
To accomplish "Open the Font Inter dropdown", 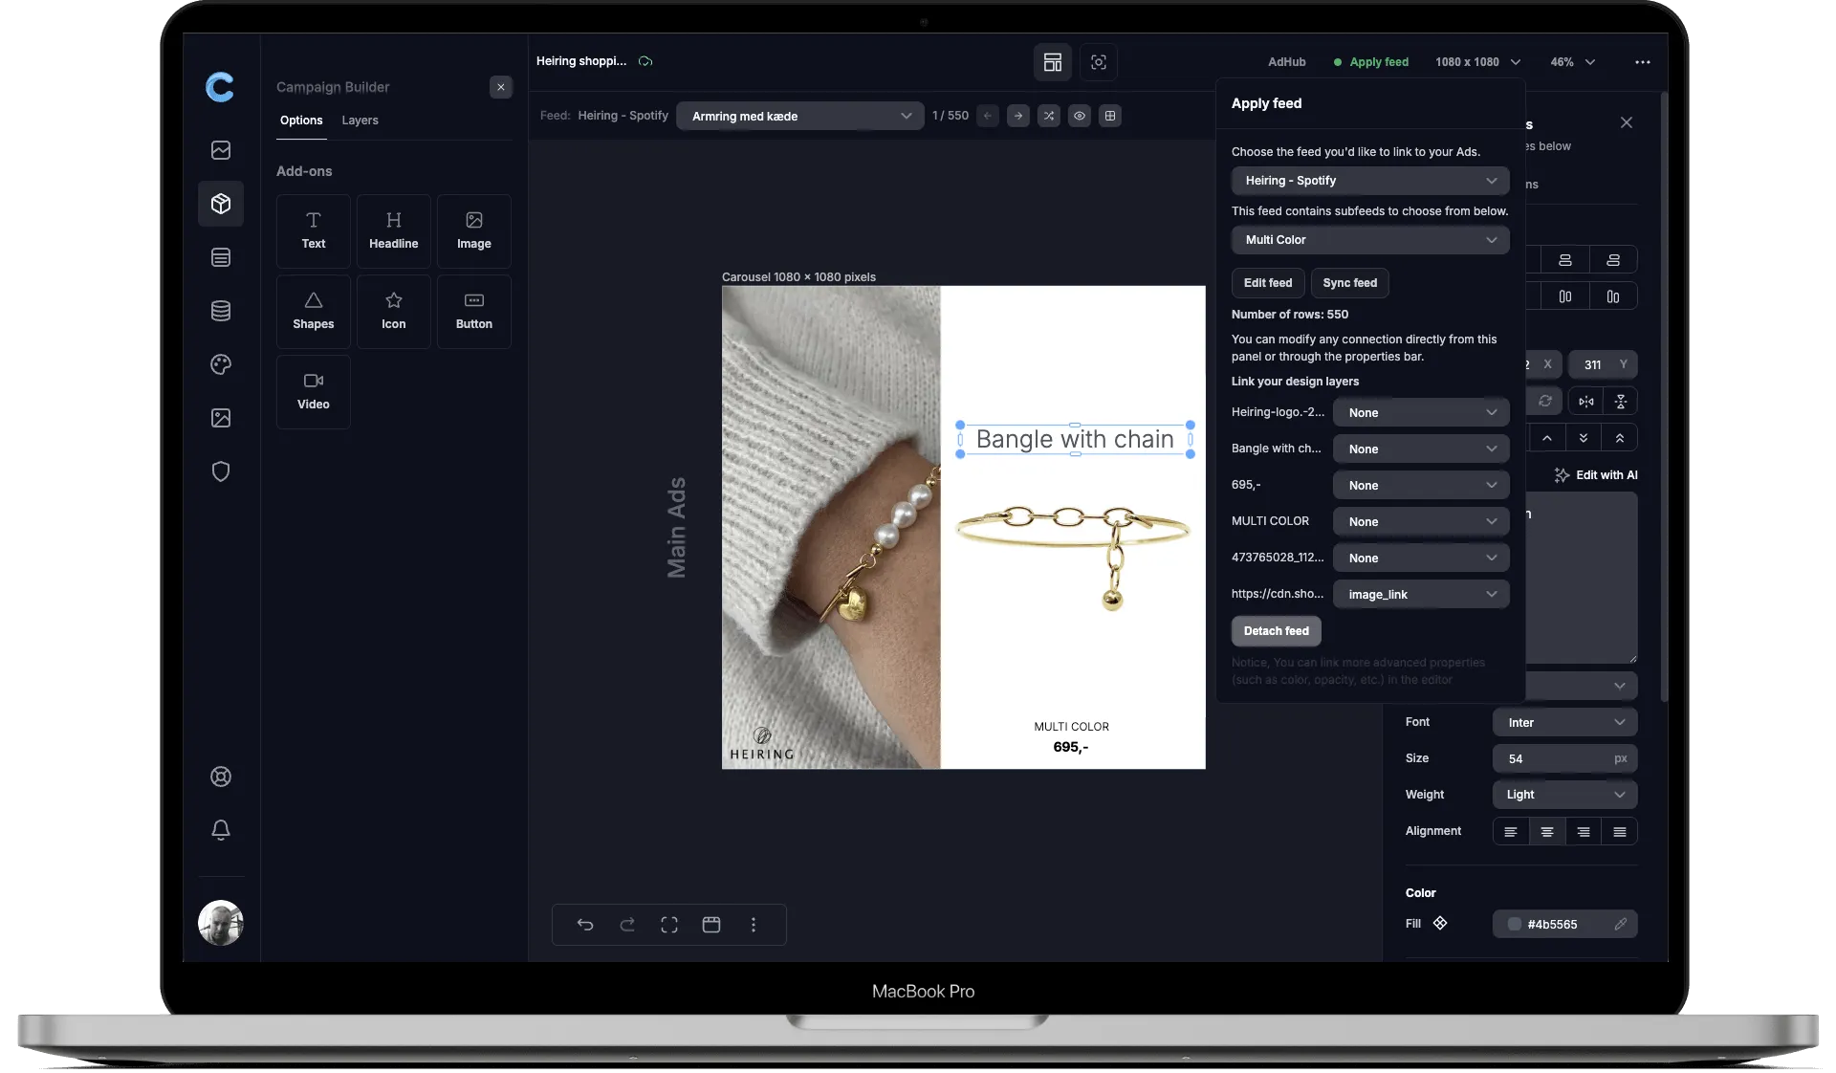I will coord(1564,722).
